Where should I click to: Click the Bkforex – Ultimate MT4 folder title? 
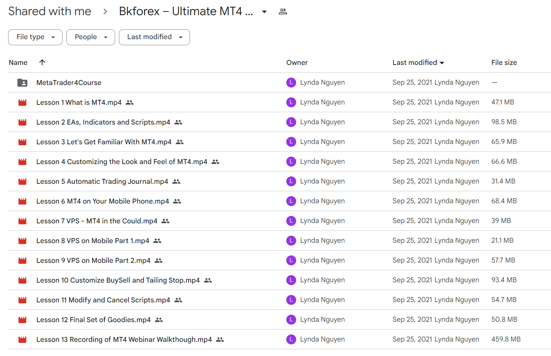186,11
